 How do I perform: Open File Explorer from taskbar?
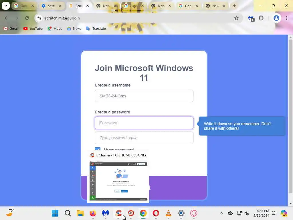pos(80,213)
